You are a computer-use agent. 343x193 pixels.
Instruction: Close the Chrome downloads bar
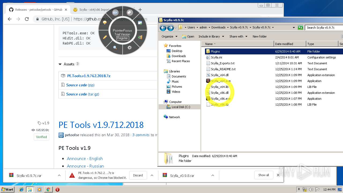coord(278,175)
